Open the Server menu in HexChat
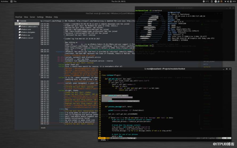This screenshot has width=237, height=148. (x=32, y=17)
